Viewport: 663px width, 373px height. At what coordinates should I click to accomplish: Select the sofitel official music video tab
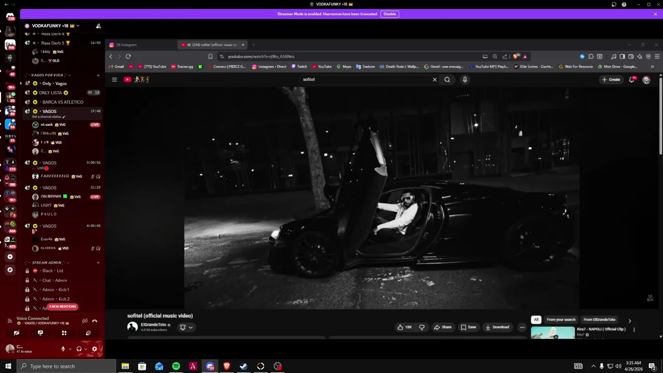213,45
